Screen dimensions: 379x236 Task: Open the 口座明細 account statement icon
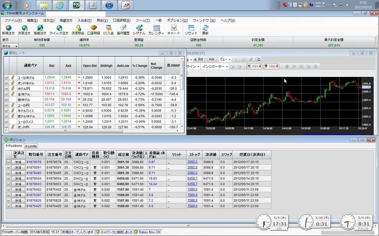pyautogui.click(x=94, y=30)
